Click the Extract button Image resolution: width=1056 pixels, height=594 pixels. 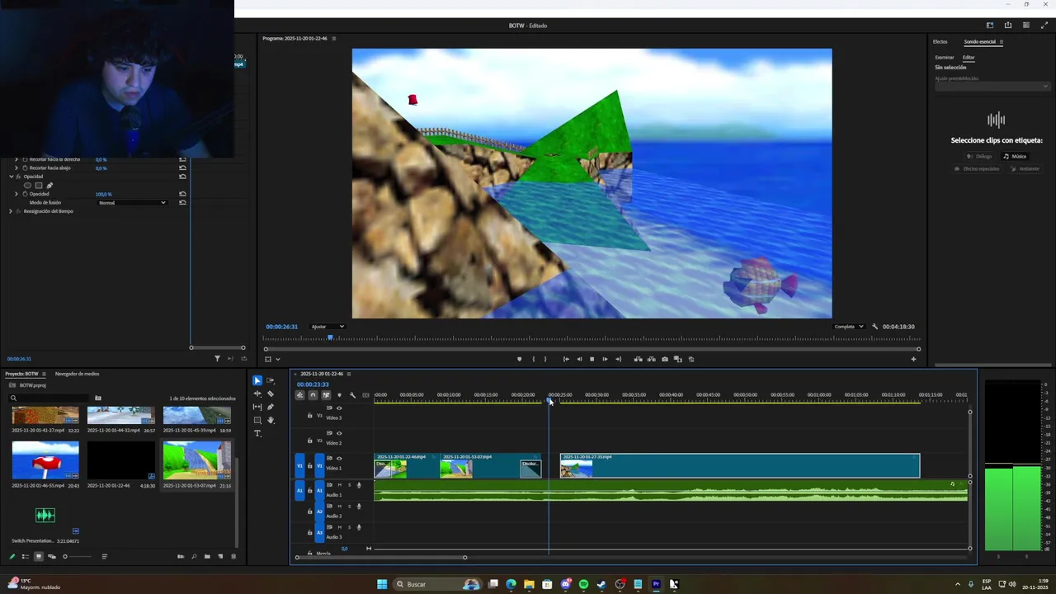click(x=652, y=359)
